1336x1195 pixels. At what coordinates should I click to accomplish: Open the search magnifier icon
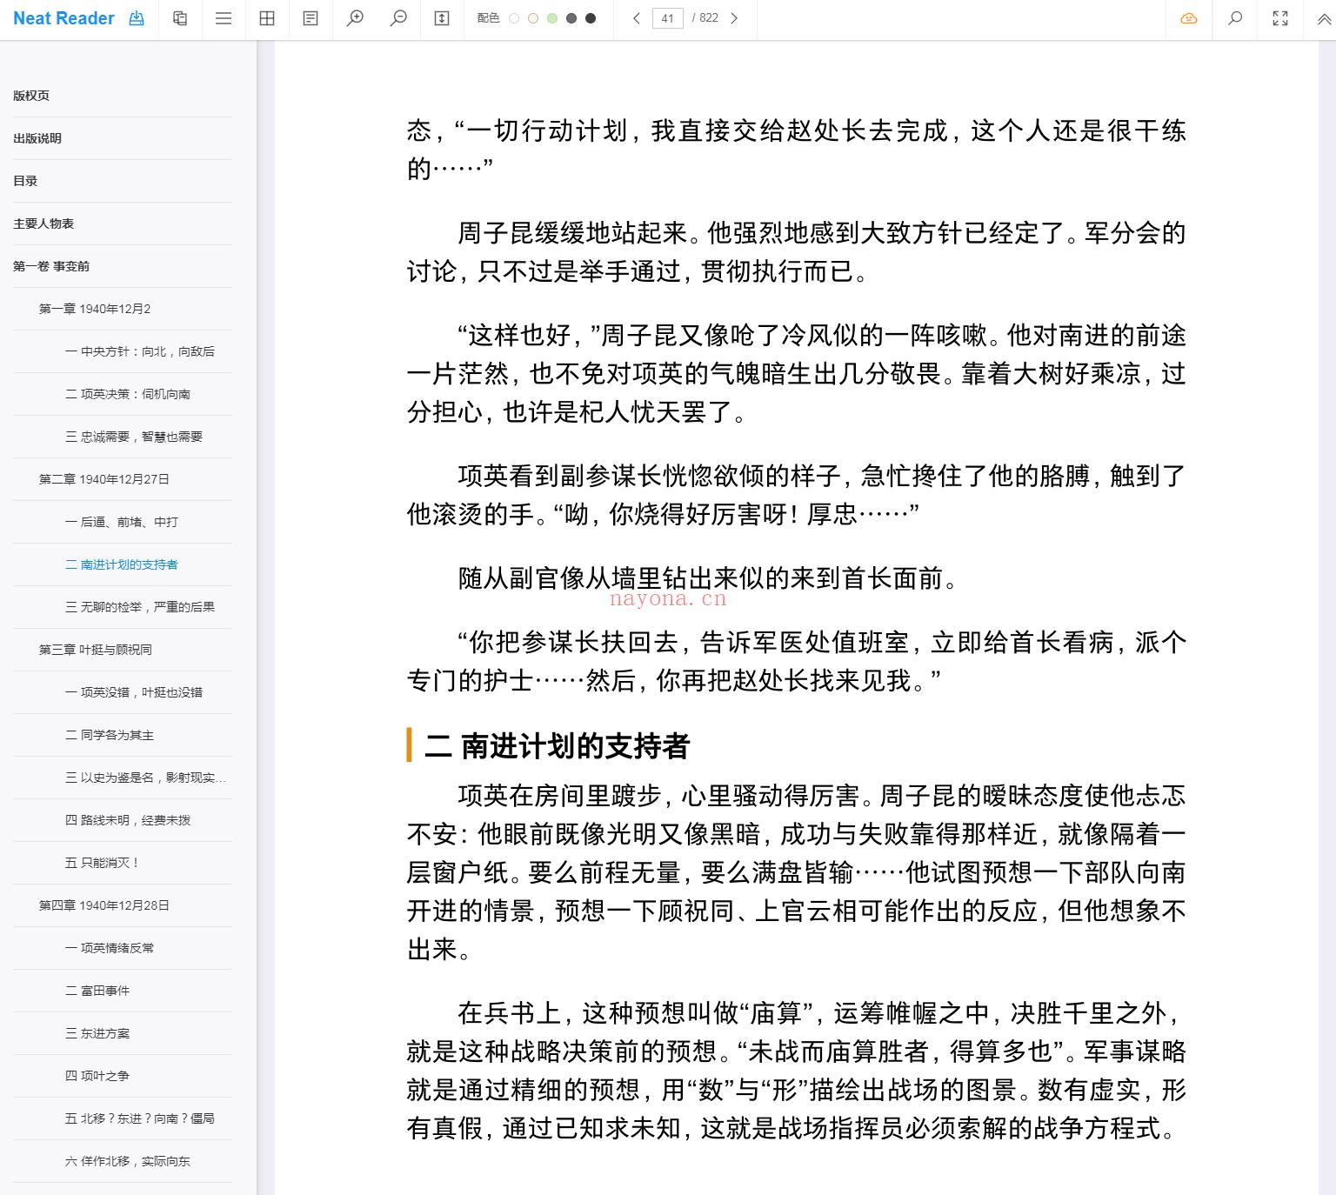(x=1234, y=18)
